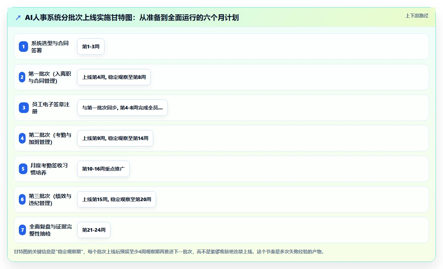Select the 系统选型与合同签署 row label
This screenshot has width=443, height=269.
50,47
